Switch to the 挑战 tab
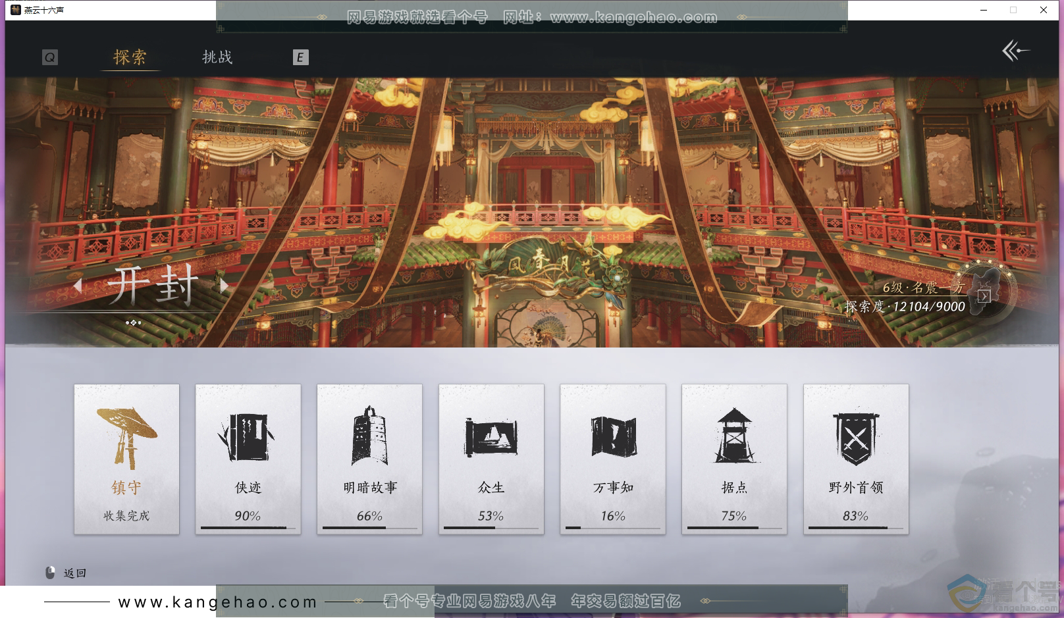1064x618 pixels. point(217,57)
